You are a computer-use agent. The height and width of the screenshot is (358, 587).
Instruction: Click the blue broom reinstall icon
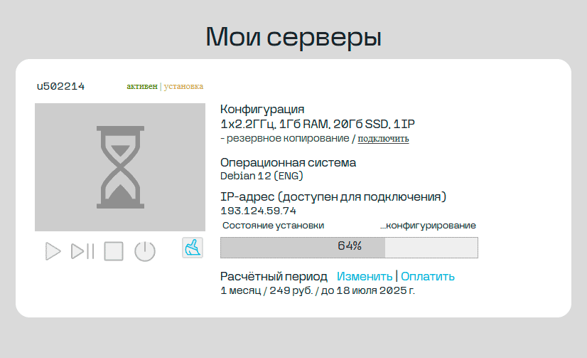[193, 248]
